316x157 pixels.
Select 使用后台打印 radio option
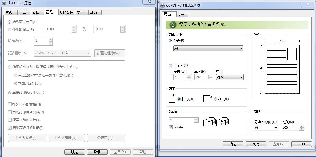click(x=10, y=67)
